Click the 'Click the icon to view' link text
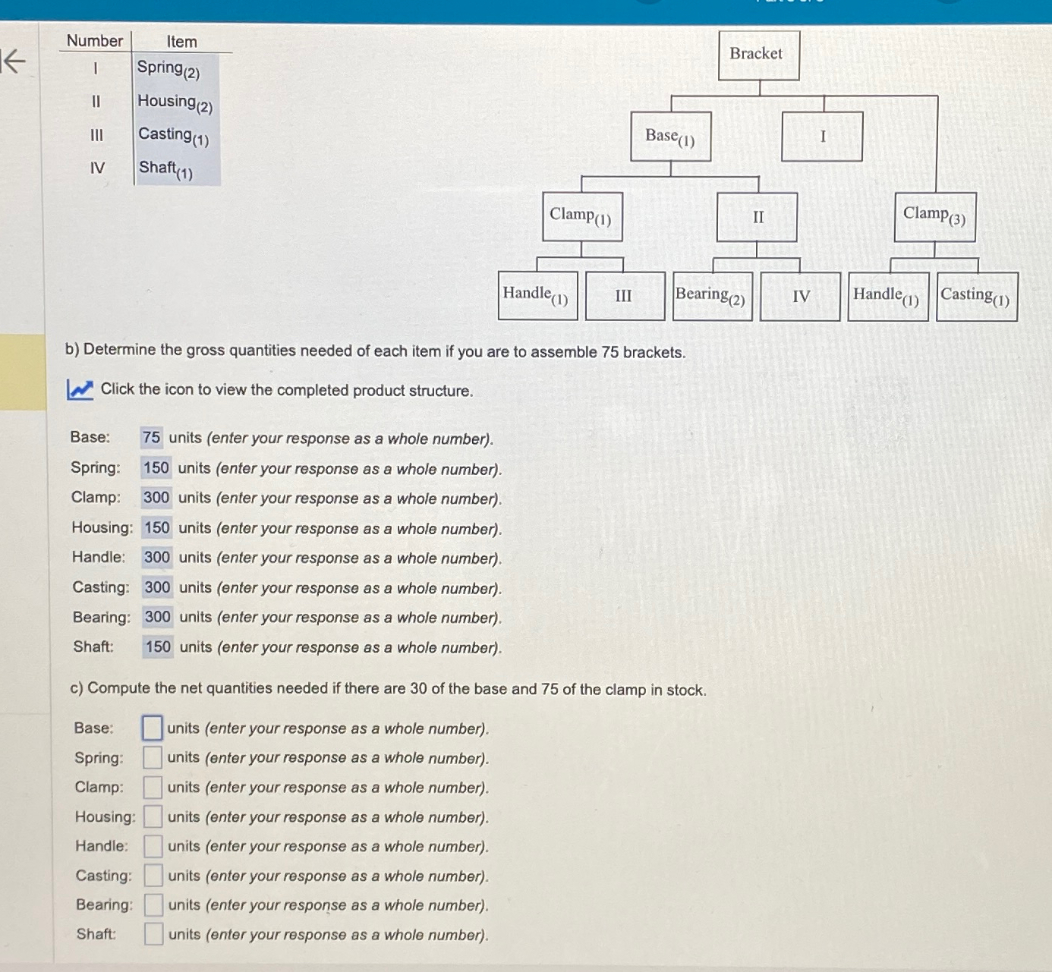Image resolution: width=1052 pixels, height=972 pixels. pos(287,390)
